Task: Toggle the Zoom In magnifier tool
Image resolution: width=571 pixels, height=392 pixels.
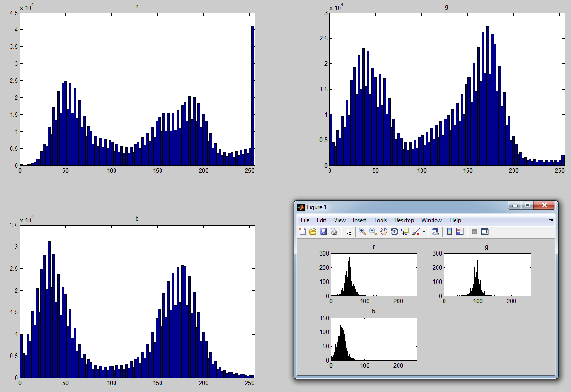Action: coord(363,232)
